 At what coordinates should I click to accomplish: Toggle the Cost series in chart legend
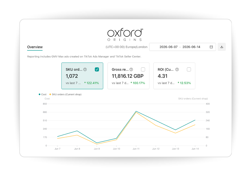pos(43,95)
